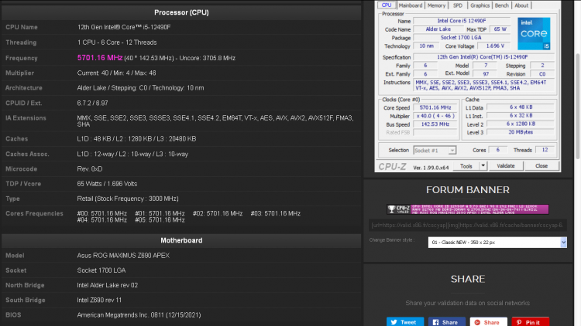The height and width of the screenshot is (326, 581).
Task: Click the Tools button in CPU-Z
Action: (x=466, y=166)
